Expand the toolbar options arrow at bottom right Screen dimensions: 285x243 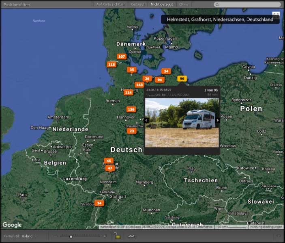[278, 236]
